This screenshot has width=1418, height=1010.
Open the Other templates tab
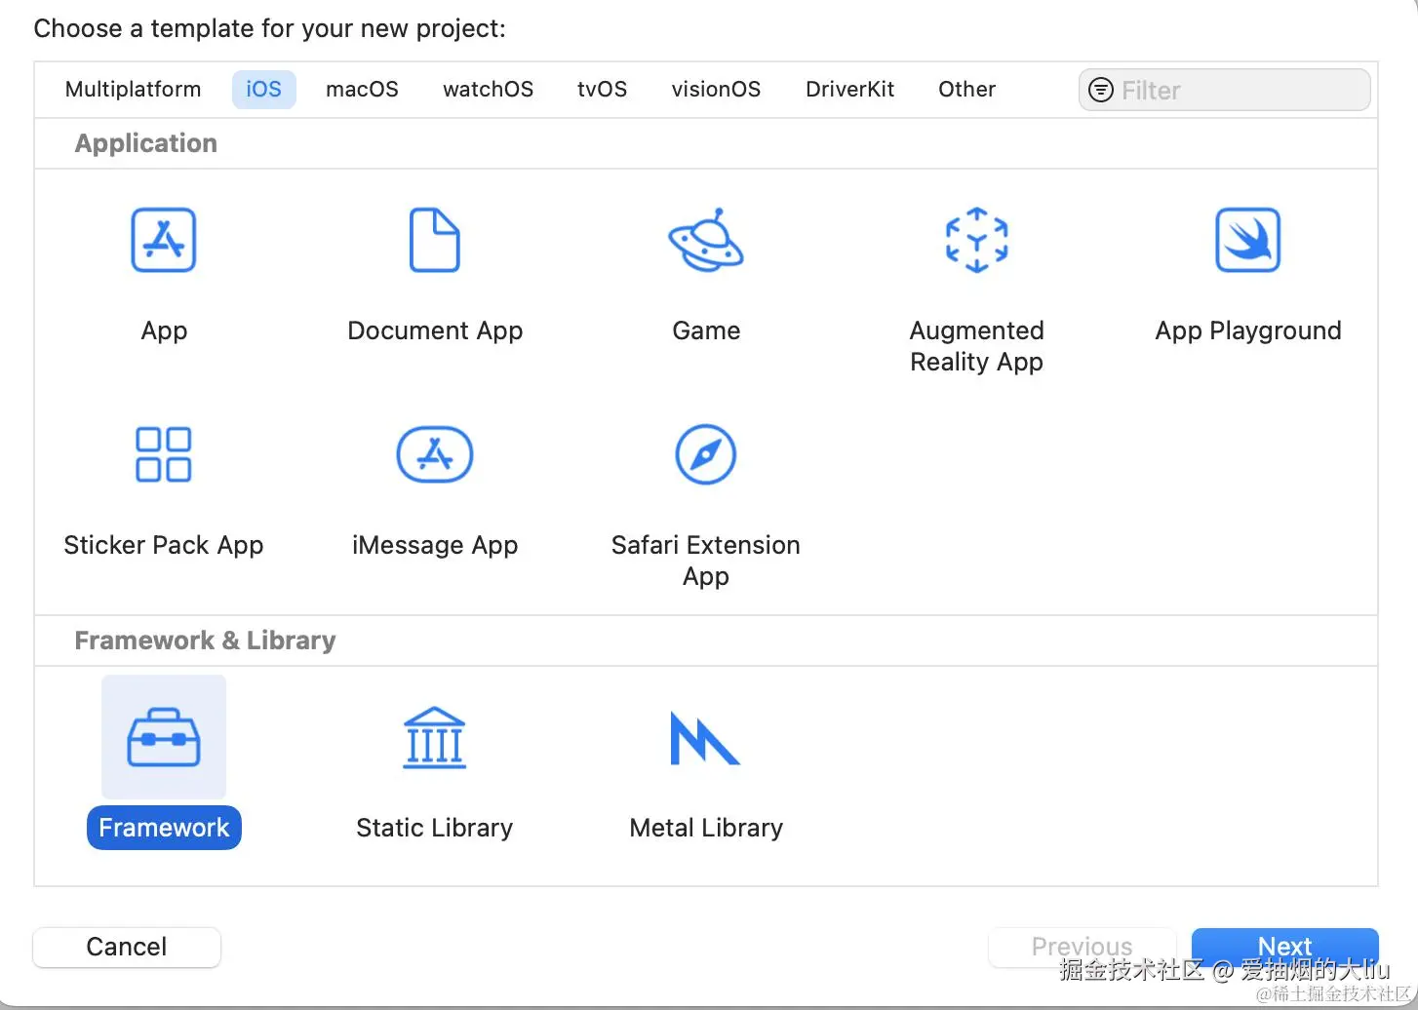tap(966, 89)
